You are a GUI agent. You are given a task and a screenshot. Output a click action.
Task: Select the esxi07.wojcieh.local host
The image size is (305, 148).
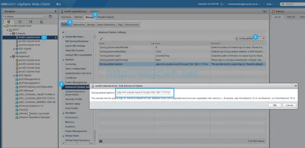click(29, 72)
